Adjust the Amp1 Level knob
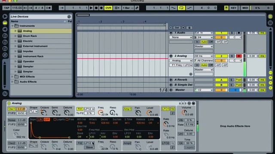 [149, 113]
